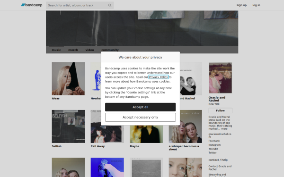
Task: Open the Ideas album cover
Action: (68, 79)
